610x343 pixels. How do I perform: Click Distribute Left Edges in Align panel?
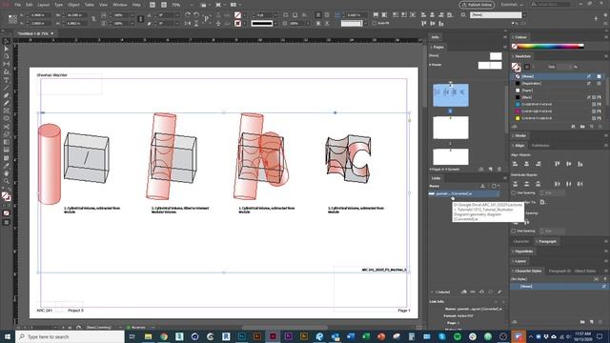point(558,184)
